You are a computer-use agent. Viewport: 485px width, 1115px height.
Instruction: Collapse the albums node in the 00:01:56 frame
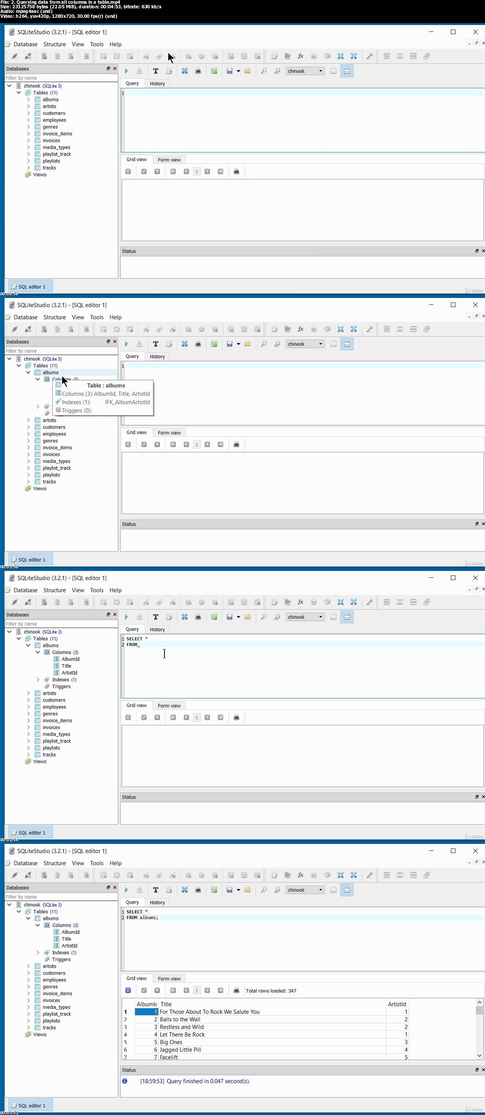click(x=28, y=373)
